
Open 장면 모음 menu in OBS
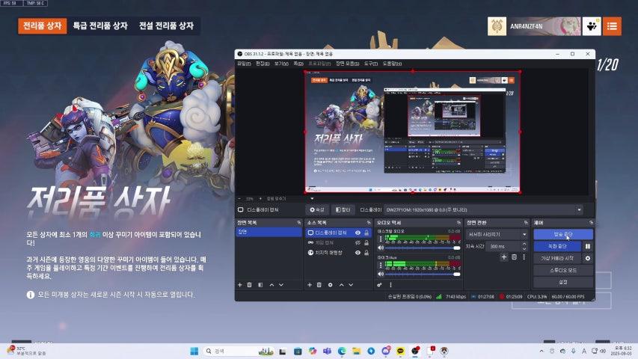347,64
